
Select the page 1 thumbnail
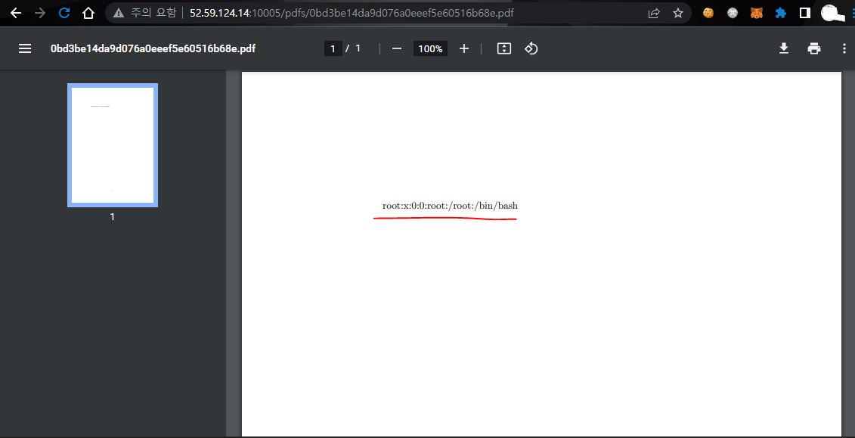coord(113,145)
